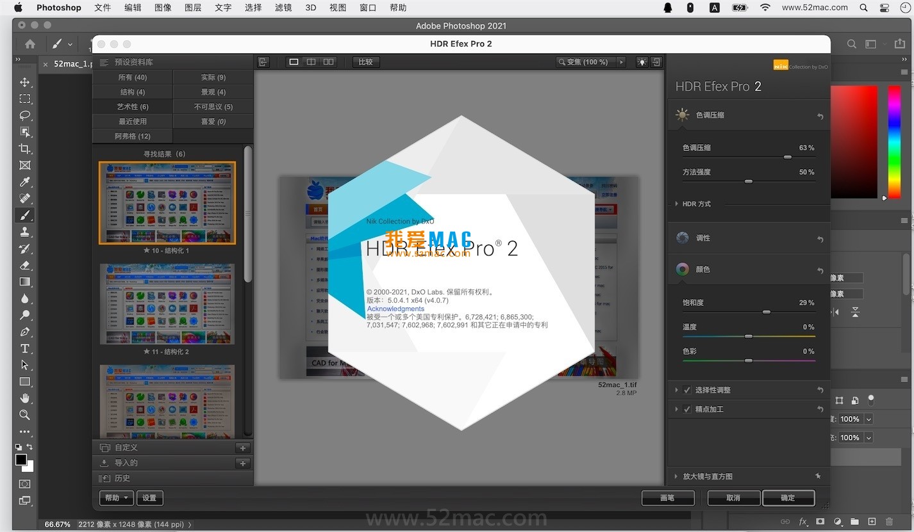Open the 帮助 dropdown button
Screen dimensions: 914x532
116,498
